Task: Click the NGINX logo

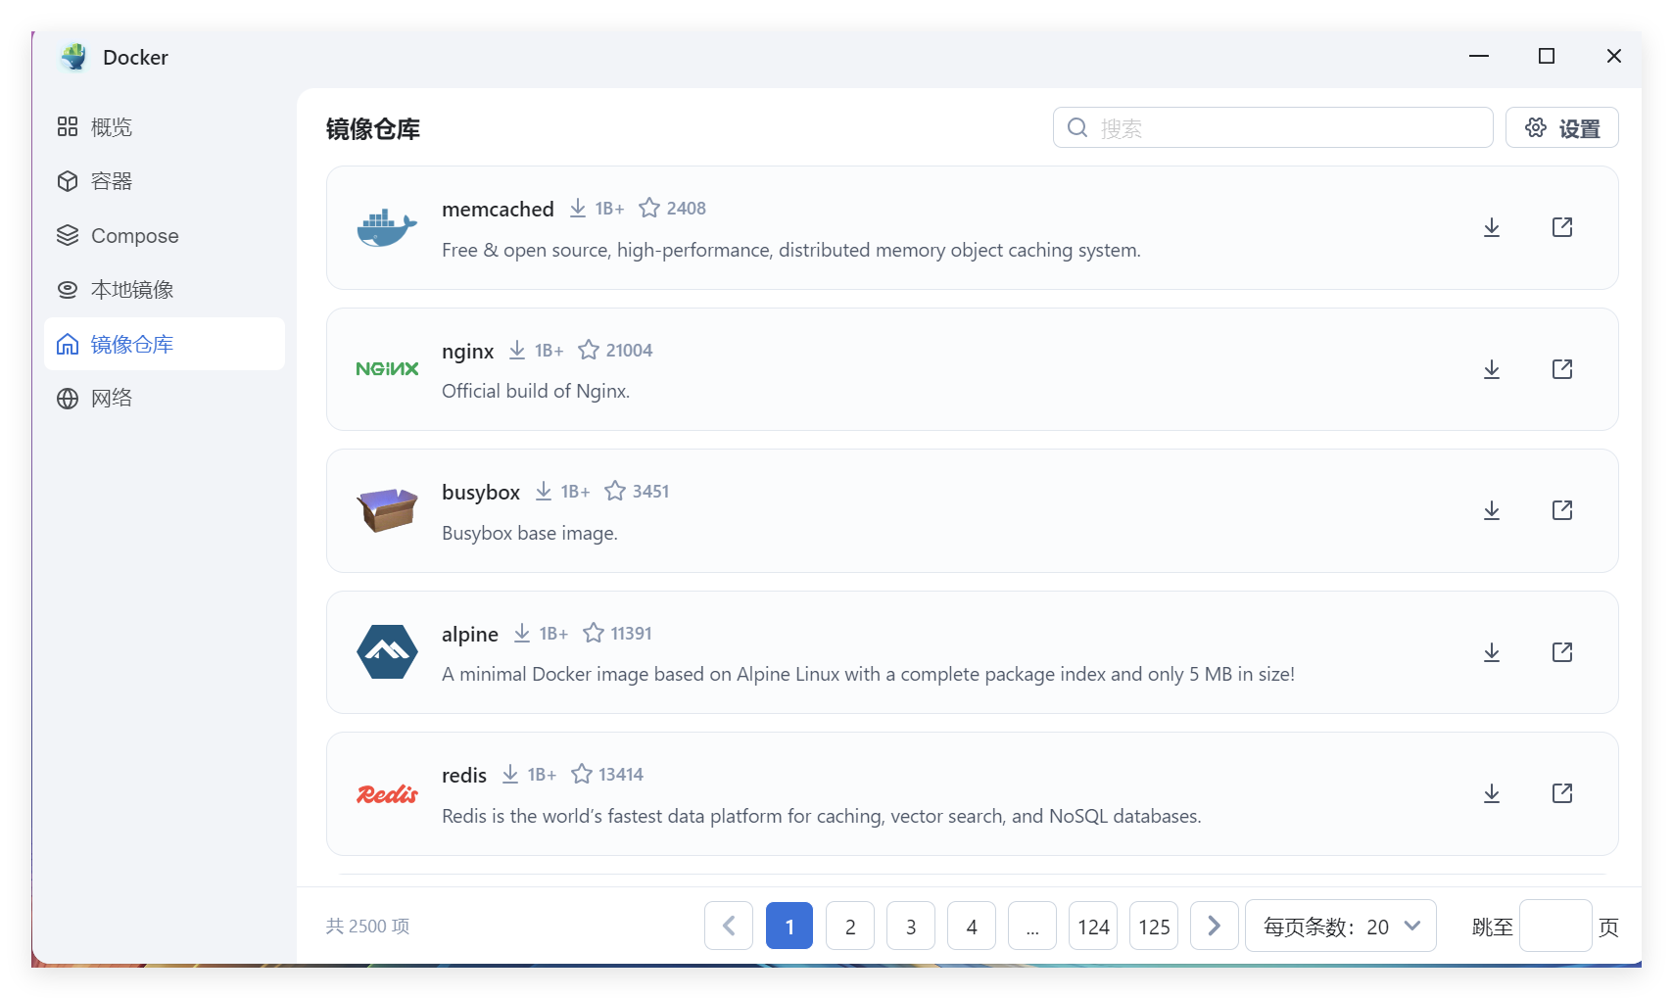Action: tap(387, 369)
